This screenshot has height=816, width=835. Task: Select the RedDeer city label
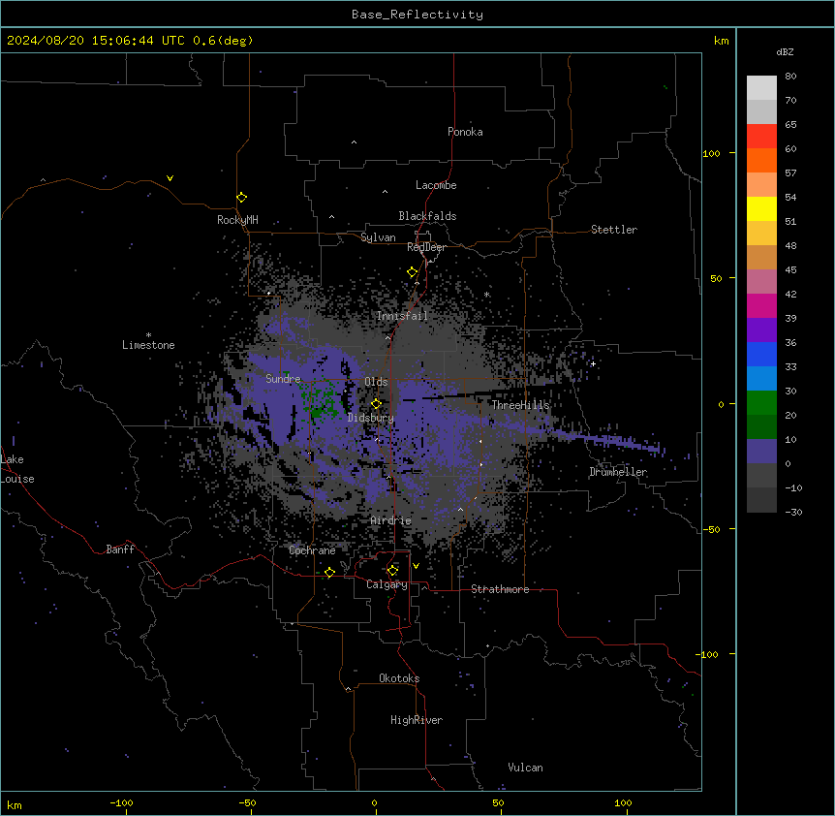pyautogui.click(x=426, y=247)
